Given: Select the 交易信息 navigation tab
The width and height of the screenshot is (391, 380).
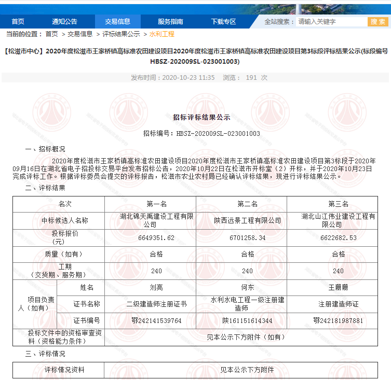Looking at the screenshot, I should click(x=117, y=21).
